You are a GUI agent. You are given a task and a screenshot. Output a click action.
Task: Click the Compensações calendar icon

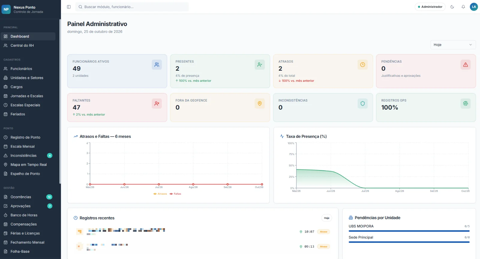tap(5, 224)
